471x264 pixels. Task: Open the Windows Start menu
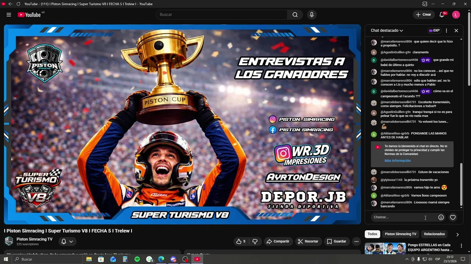(x=6, y=259)
